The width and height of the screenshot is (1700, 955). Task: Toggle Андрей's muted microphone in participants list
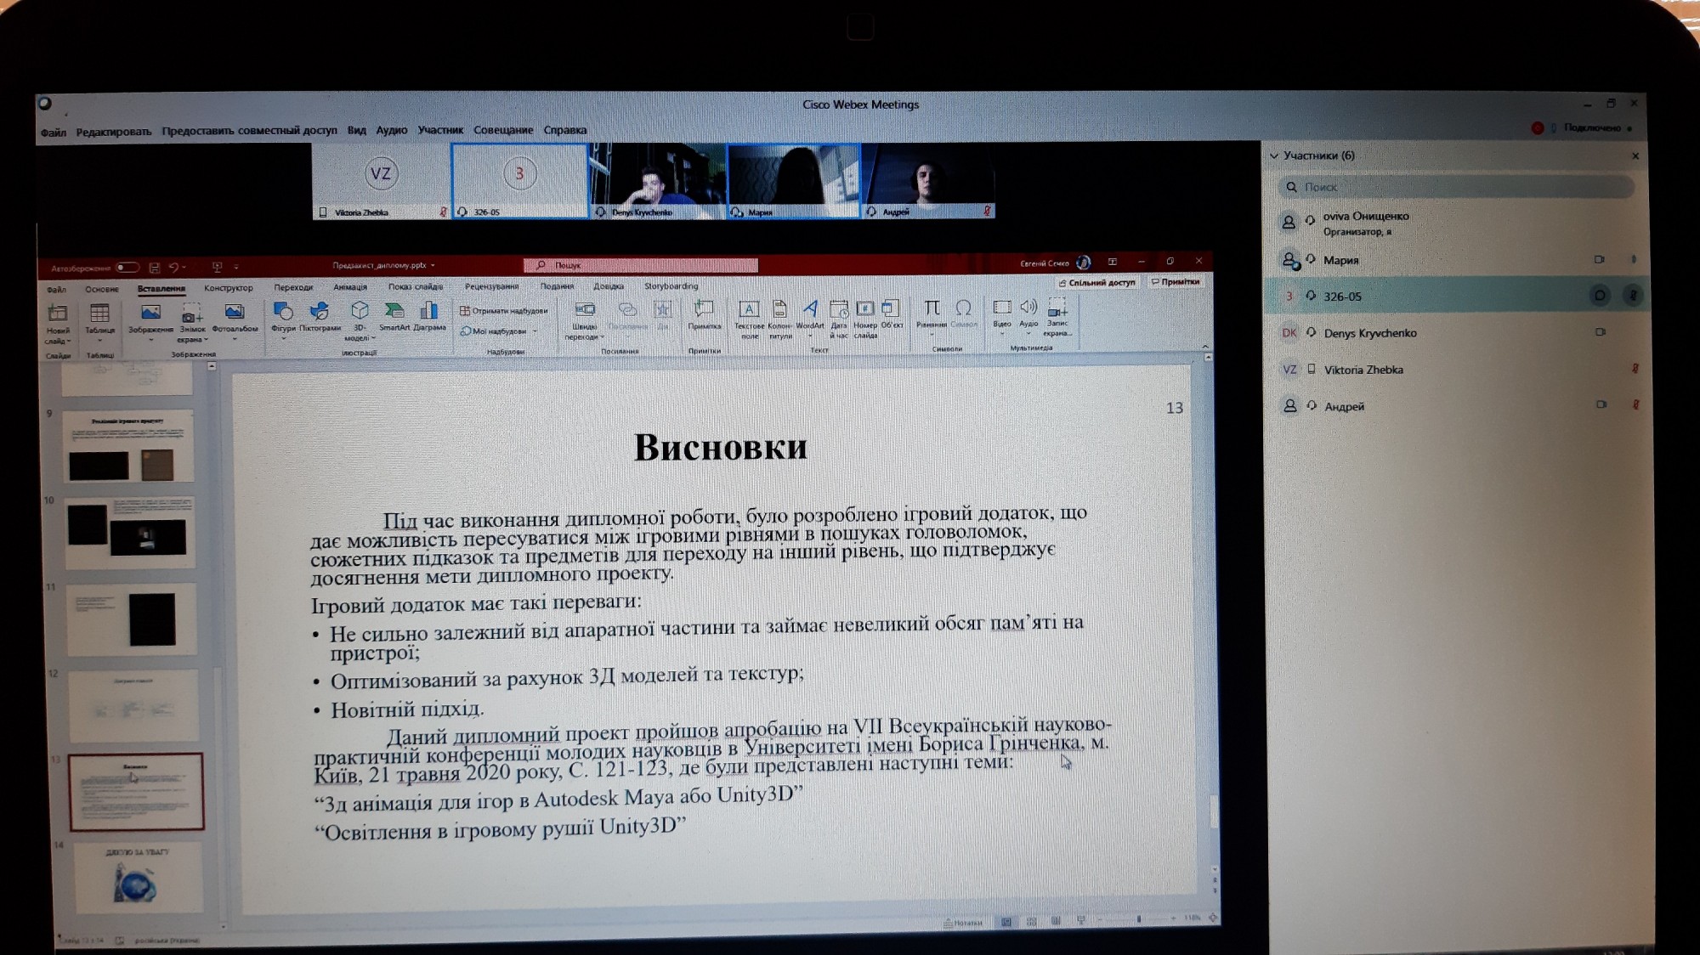click(x=1635, y=404)
